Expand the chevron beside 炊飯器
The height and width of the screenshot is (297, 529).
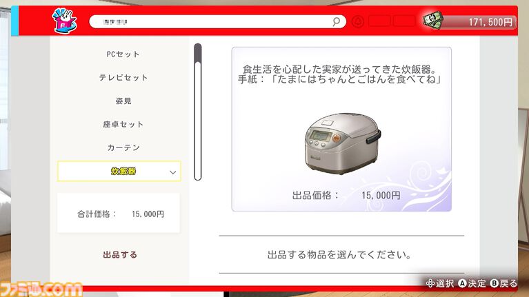172,172
